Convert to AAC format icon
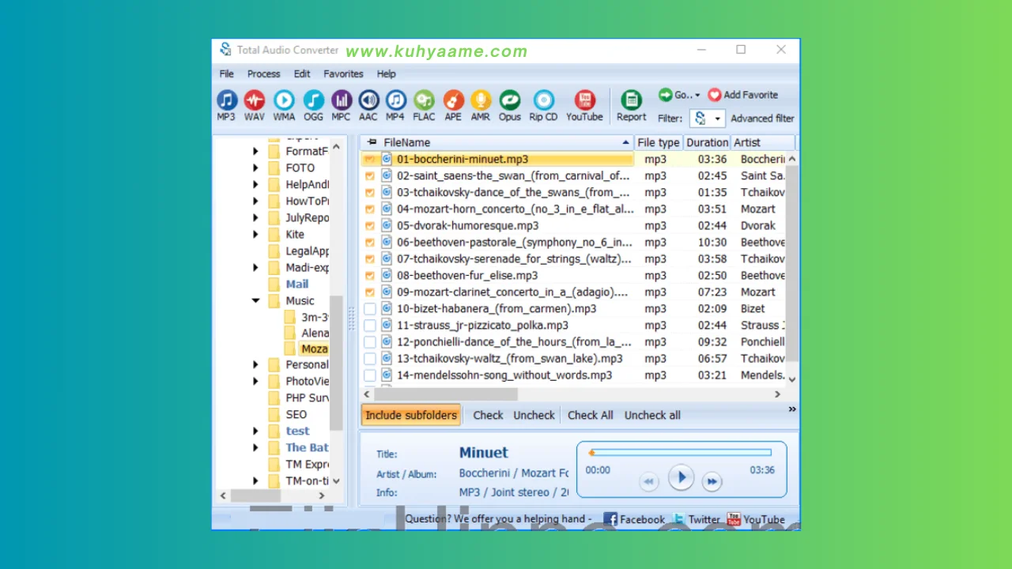 368,100
